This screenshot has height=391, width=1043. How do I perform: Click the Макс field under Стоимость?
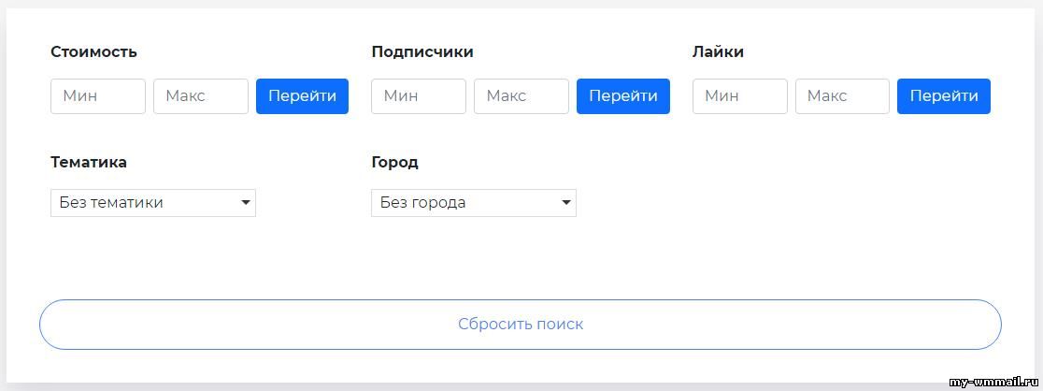click(x=201, y=96)
